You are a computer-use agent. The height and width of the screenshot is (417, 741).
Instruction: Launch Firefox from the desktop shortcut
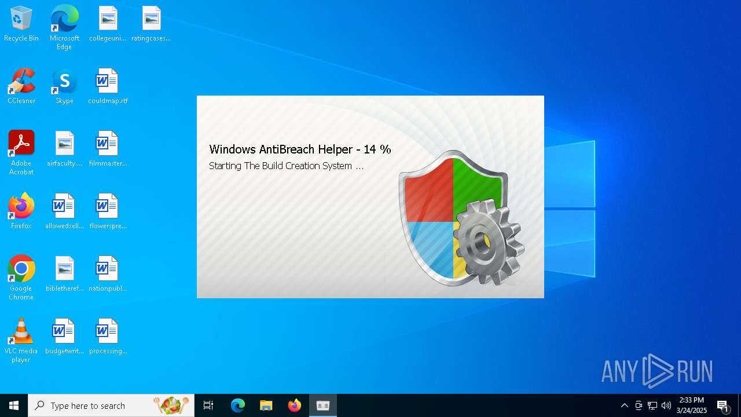[21, 212]
